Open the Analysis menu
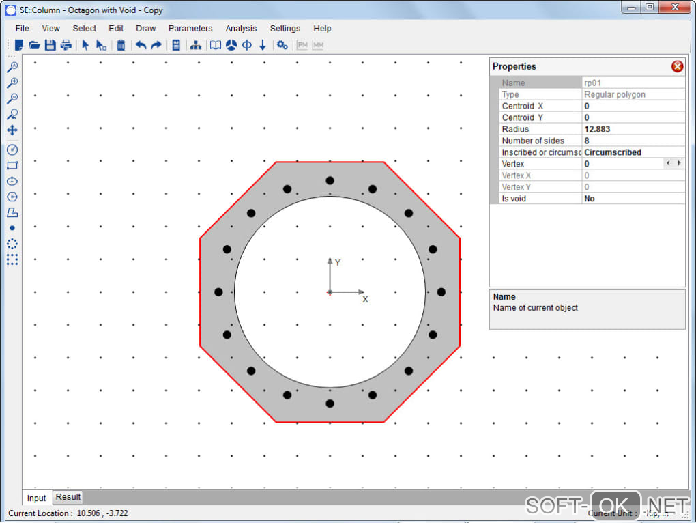This screenshot has width=696, height=523. 241,29
